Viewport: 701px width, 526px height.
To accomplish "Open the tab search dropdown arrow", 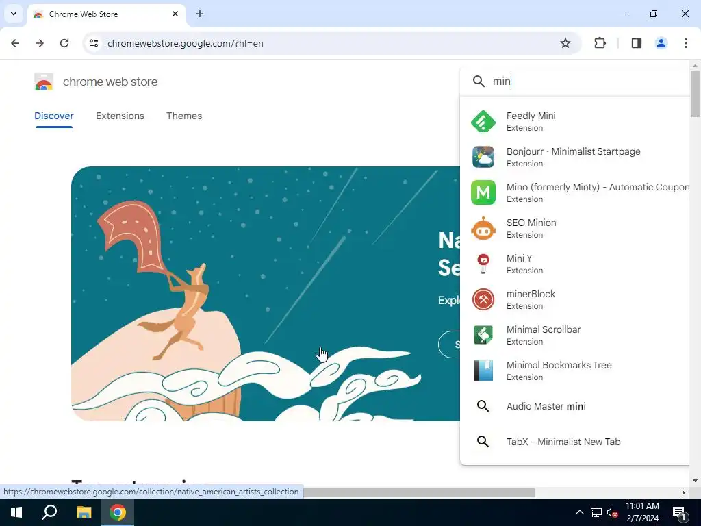I will (14, 14).
